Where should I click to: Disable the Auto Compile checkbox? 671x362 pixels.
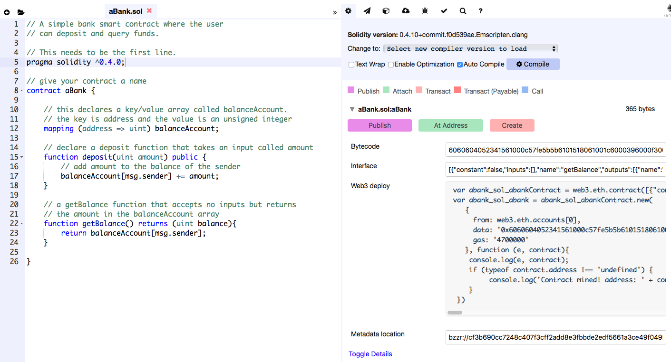pyautogui.click(x=460, y=65)
